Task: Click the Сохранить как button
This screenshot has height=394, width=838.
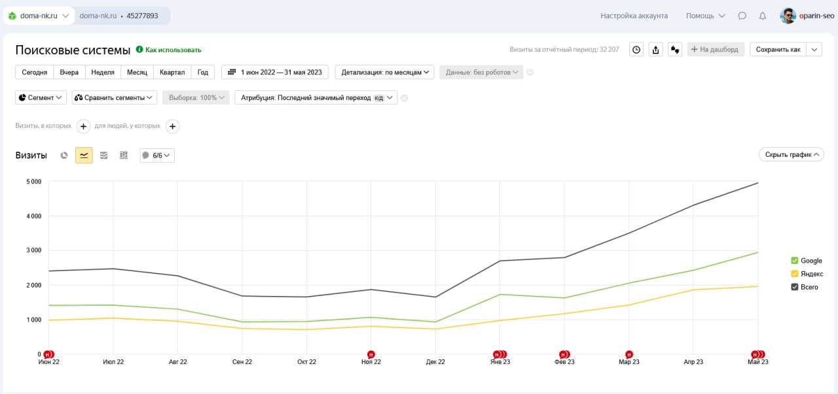Action: pyautogui.click(x=778, y=50)
